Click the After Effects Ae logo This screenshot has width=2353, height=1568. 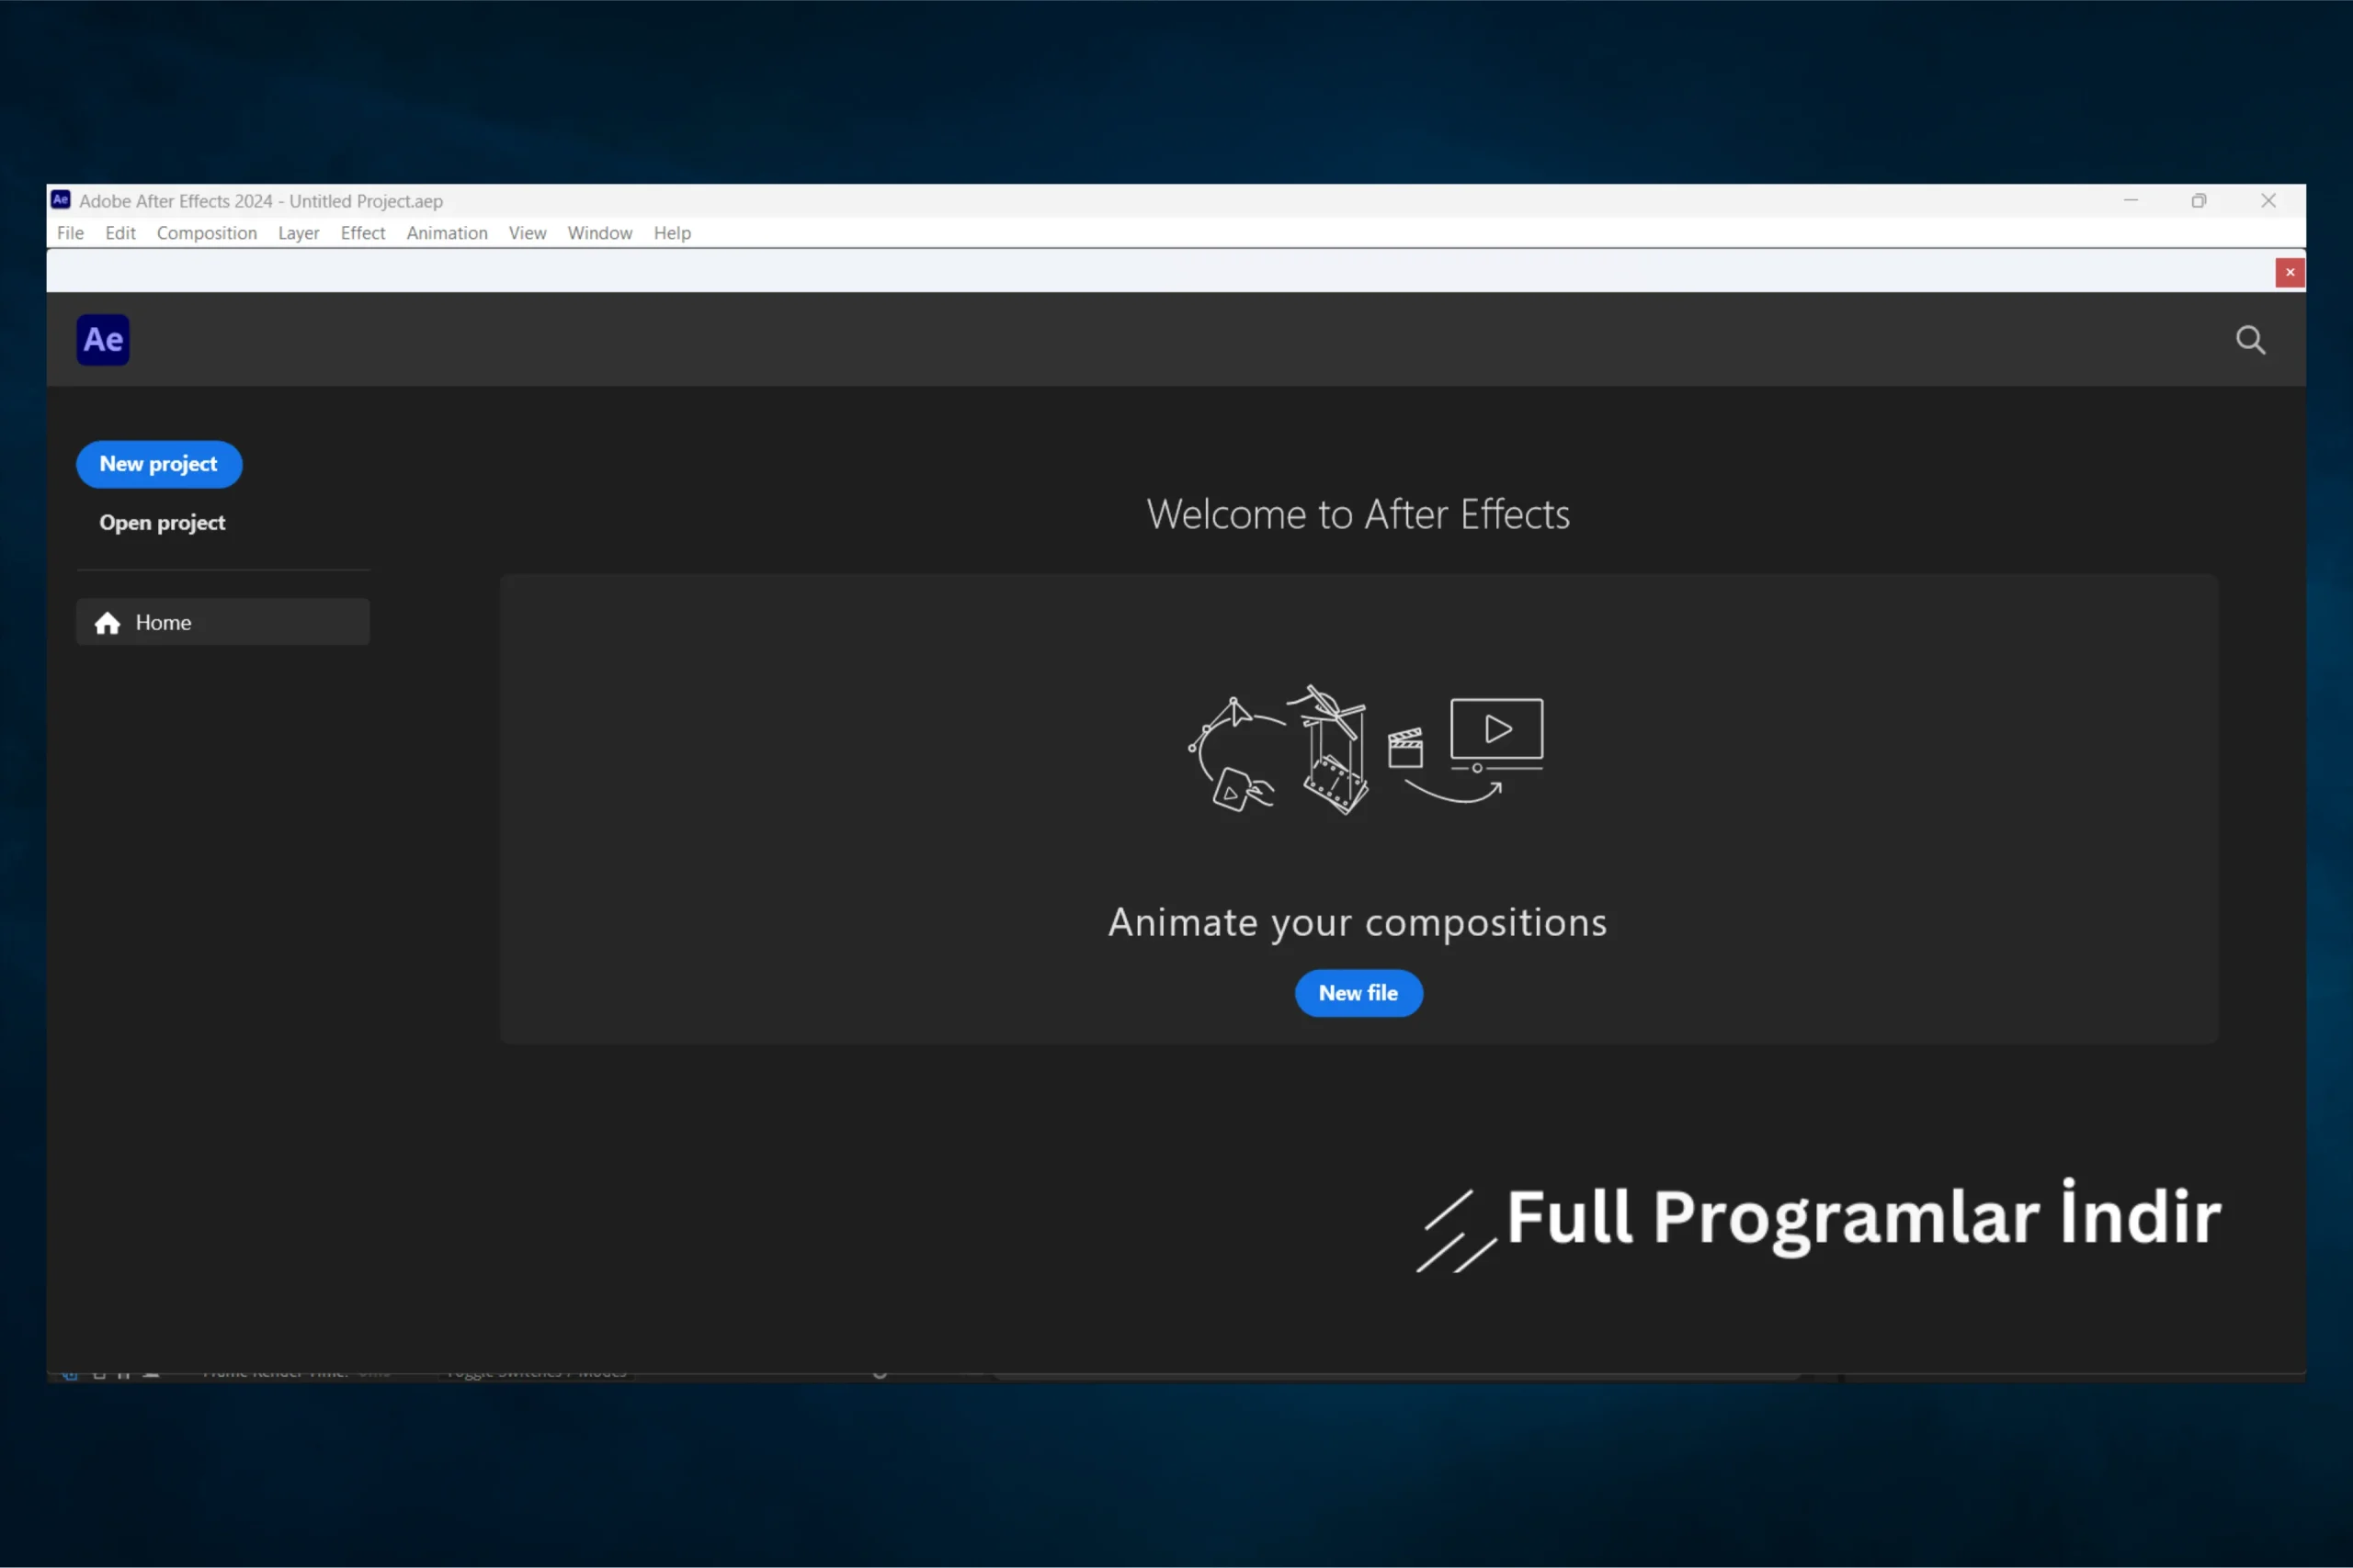[103, 340]
